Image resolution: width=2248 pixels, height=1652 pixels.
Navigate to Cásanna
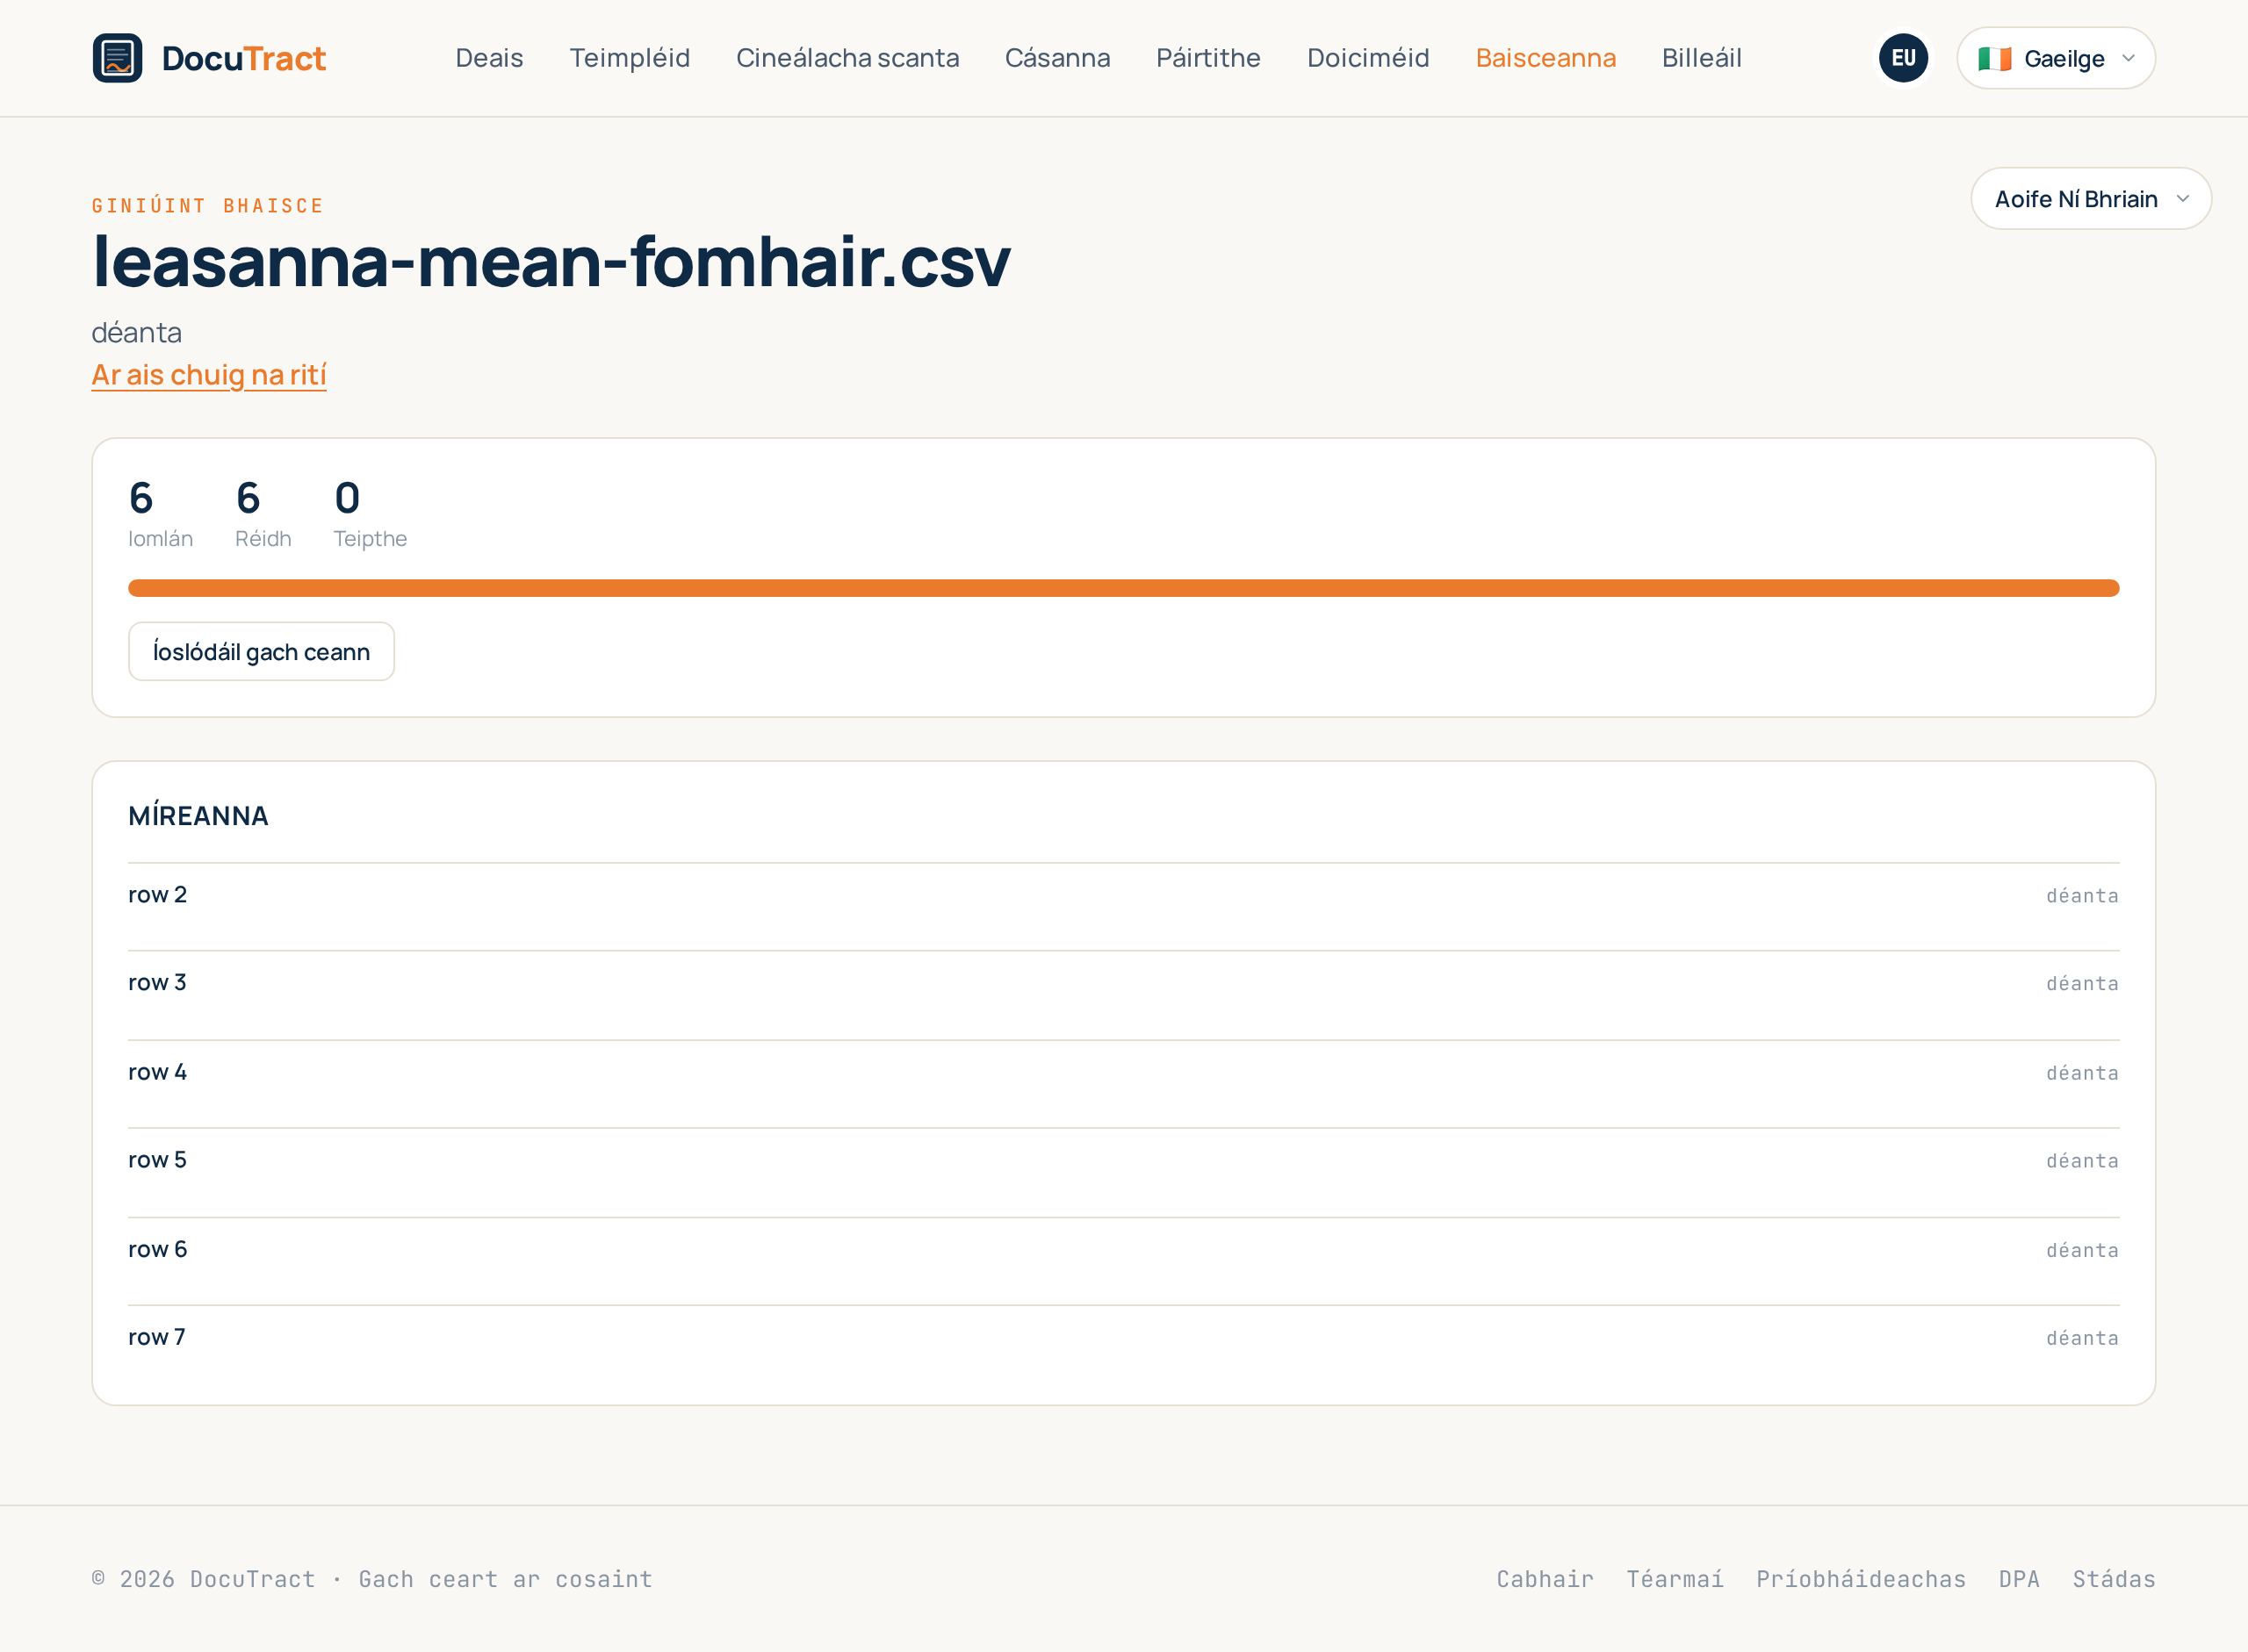point(1057,58)
